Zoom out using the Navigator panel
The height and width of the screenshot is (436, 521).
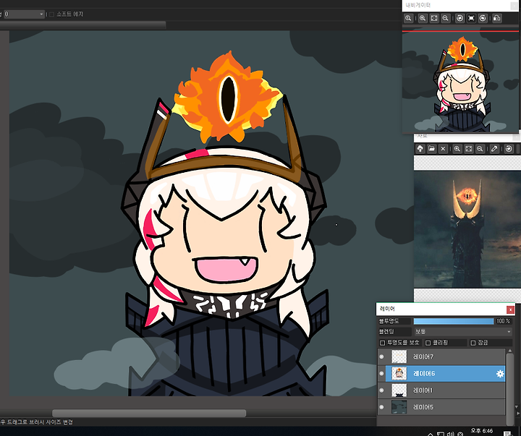(x=445, y=18)
